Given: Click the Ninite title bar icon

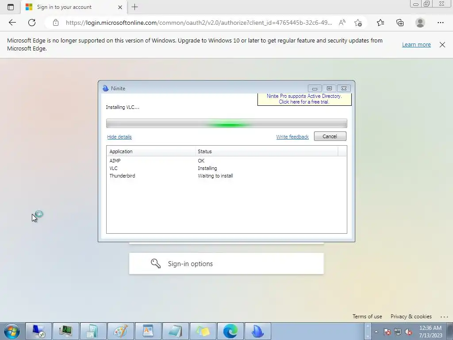Looking at the screenshot, I should click(106, 88).
